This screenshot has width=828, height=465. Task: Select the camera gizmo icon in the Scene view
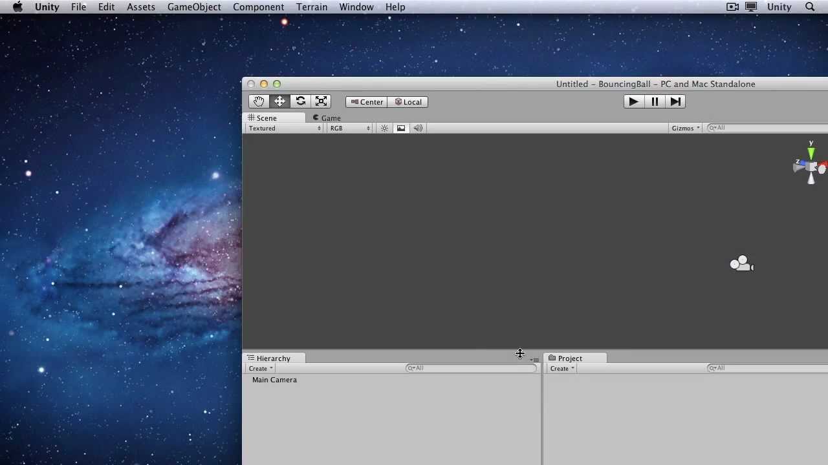pyautogui.click(x=741, y=263)
